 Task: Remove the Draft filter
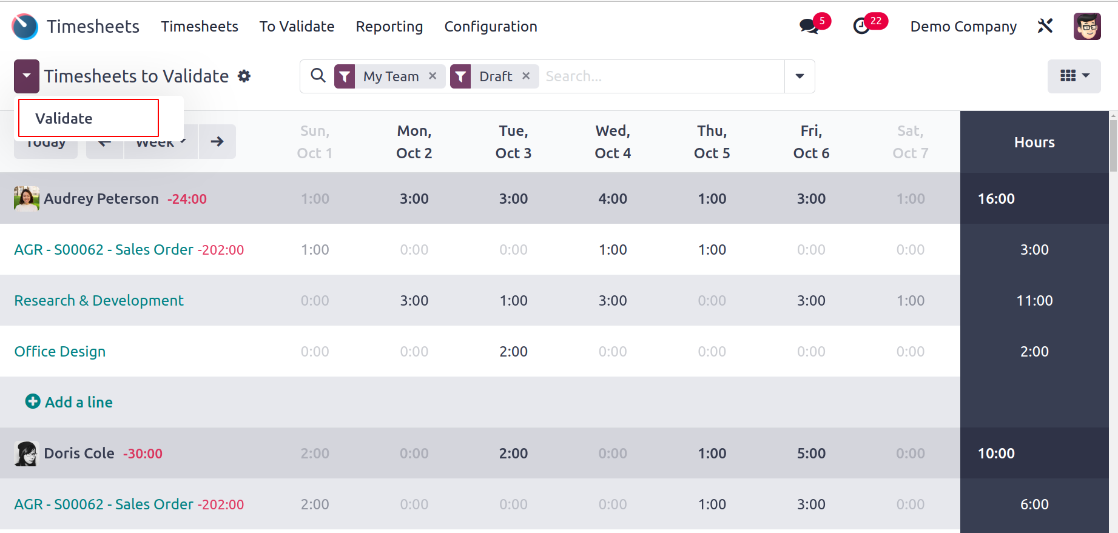click(526, 76)
